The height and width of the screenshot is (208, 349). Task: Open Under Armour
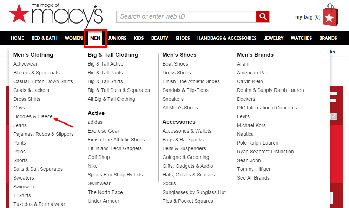pos(104,201)
